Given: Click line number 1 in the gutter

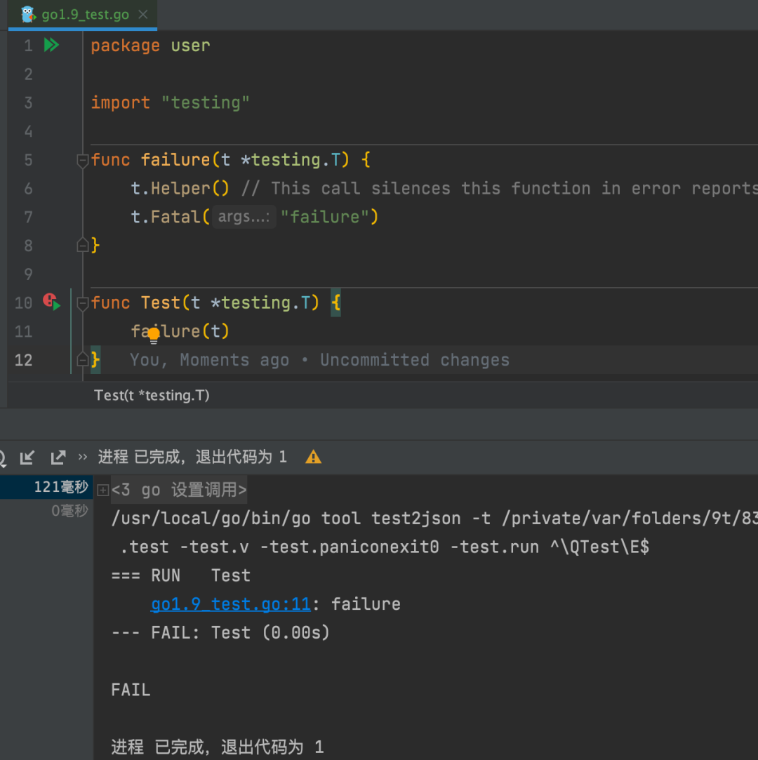Looking at the screenshot, I should pyautogui.click(x=28, y=46).
